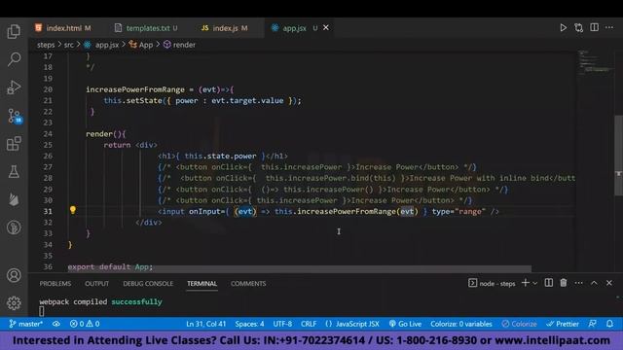Screen dimensions: 623x350
Task: Click the feedback icon in the status bar
Action: [593, 324]
